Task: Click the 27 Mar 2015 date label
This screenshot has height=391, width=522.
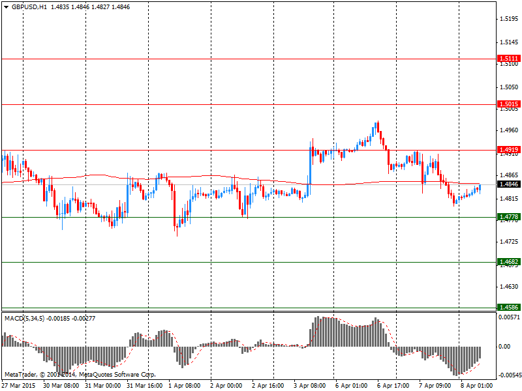Action: (x=18, y=386)
